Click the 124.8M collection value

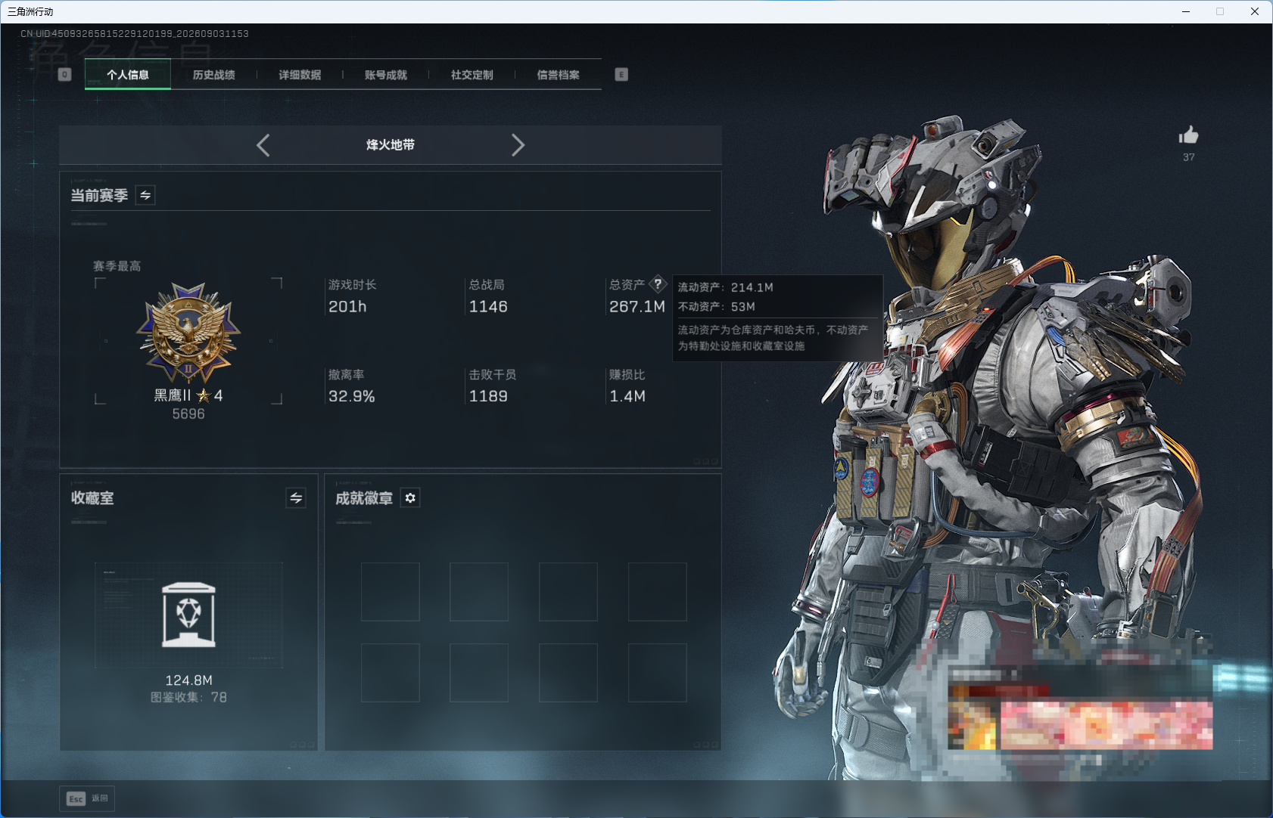tap(188, 680)
